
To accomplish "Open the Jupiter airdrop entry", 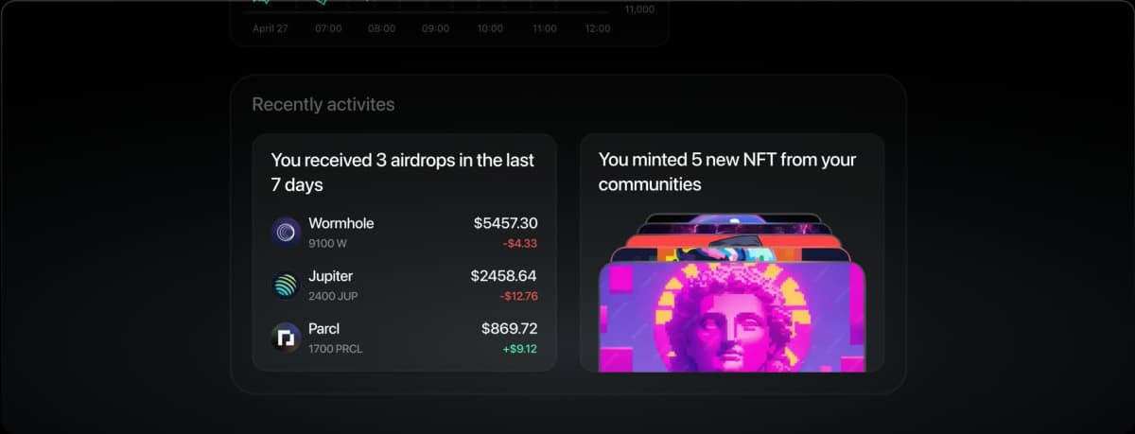I will pyautogui.click(x=404, y=286).
